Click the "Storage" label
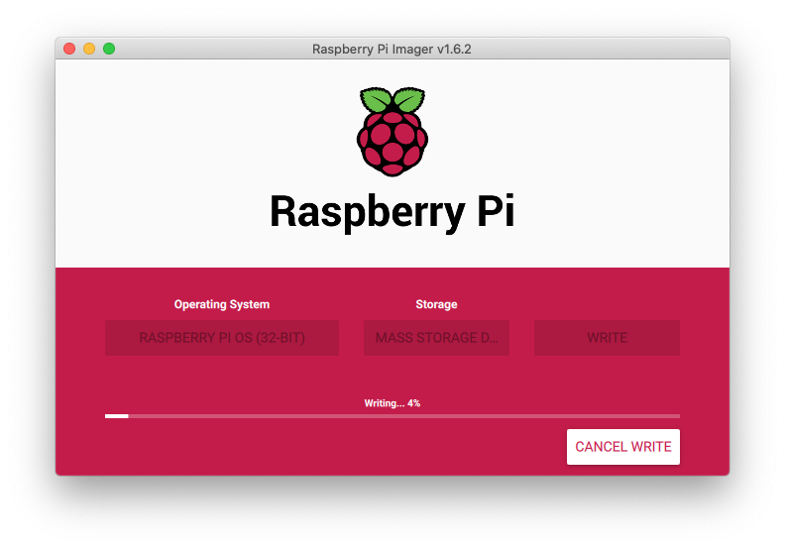 [436, 304]
